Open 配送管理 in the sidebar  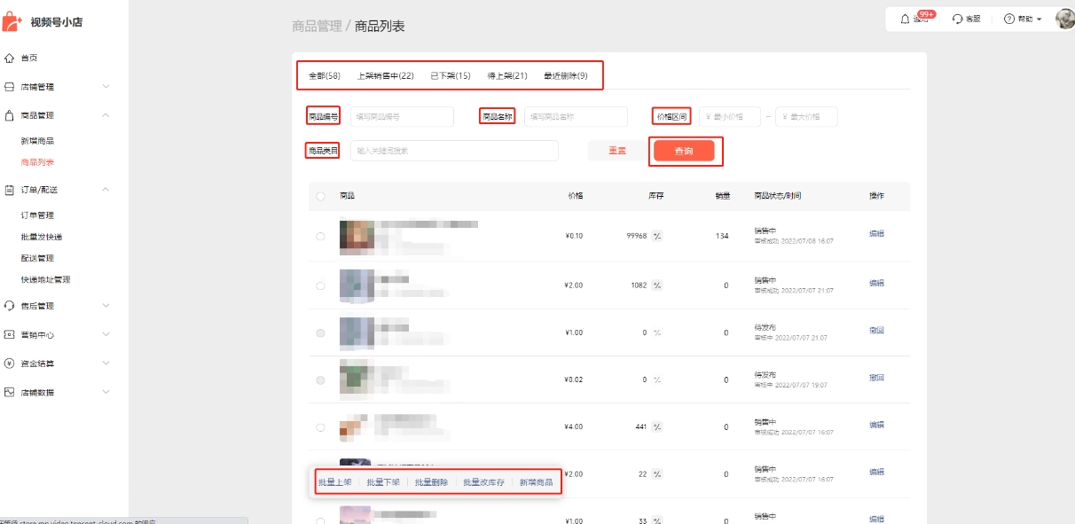pyautogui.click(x=37, y=258)
